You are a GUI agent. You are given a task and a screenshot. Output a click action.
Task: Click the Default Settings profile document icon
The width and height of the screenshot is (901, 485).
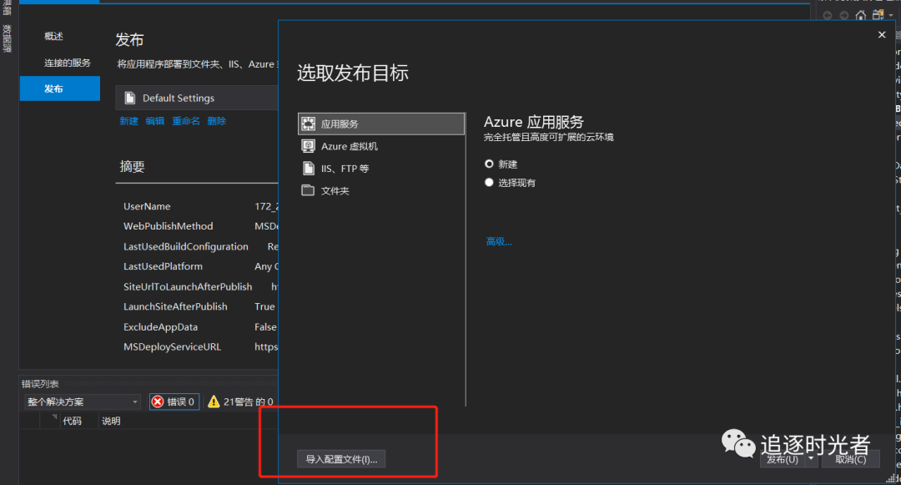129,98
